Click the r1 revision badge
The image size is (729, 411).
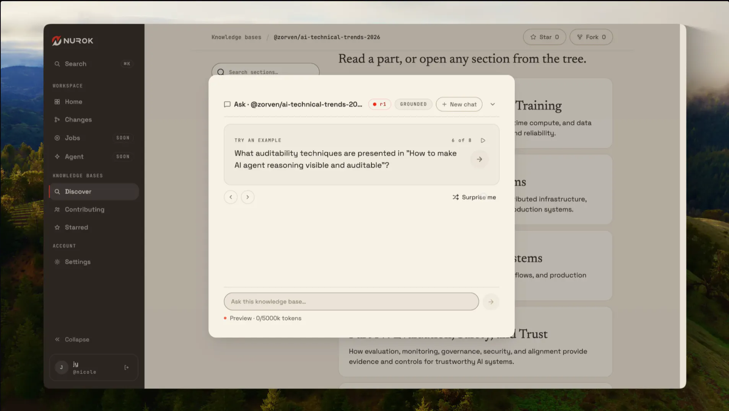tap(379, 104)
